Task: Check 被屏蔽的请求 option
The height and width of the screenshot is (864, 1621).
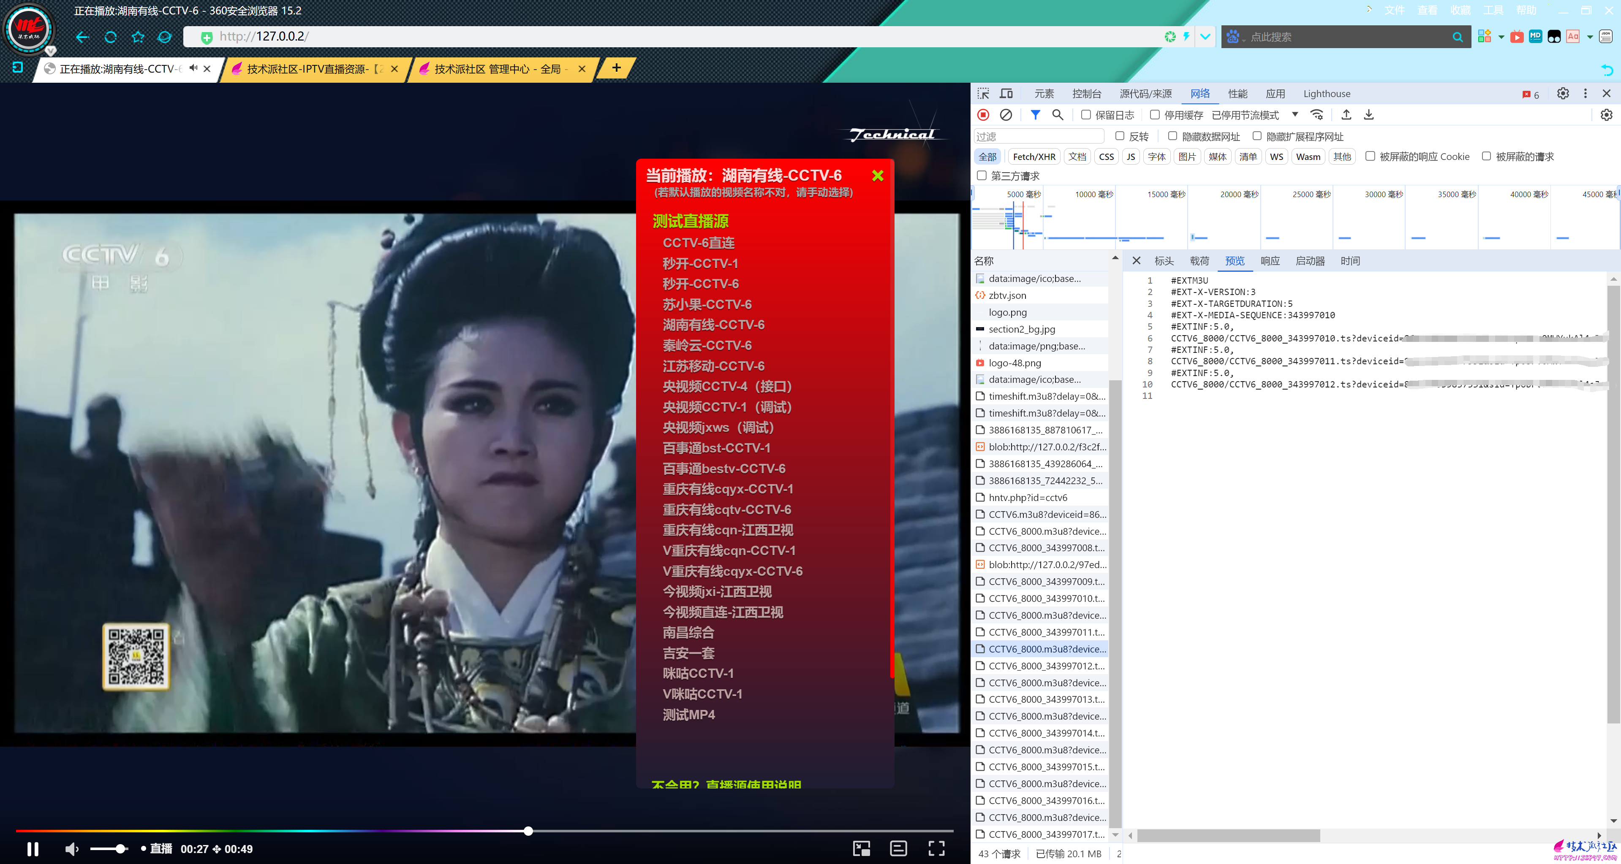Action: (1486, 157)
